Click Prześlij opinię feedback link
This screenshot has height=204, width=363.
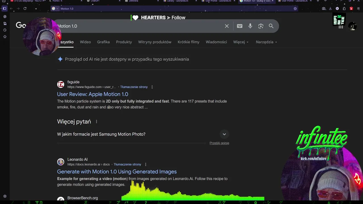(x=219, y=143)
